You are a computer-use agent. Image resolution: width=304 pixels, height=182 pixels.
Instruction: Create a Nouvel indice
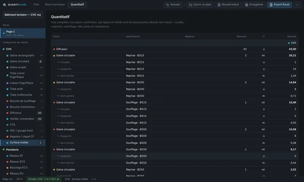[x=228, y=5]
